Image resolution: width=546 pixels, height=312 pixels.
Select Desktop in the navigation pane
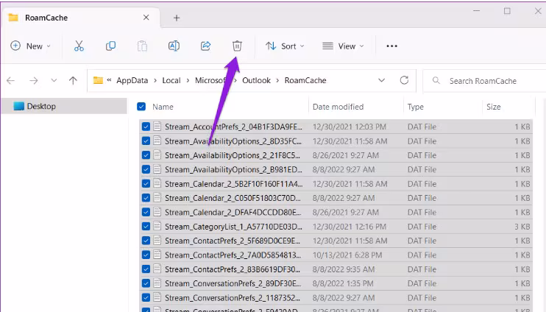tap(64, 106)
